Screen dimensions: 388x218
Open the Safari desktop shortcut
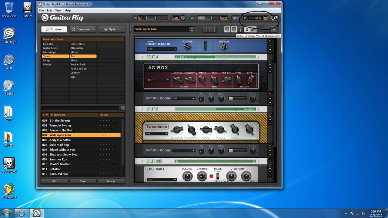(9, 62)
